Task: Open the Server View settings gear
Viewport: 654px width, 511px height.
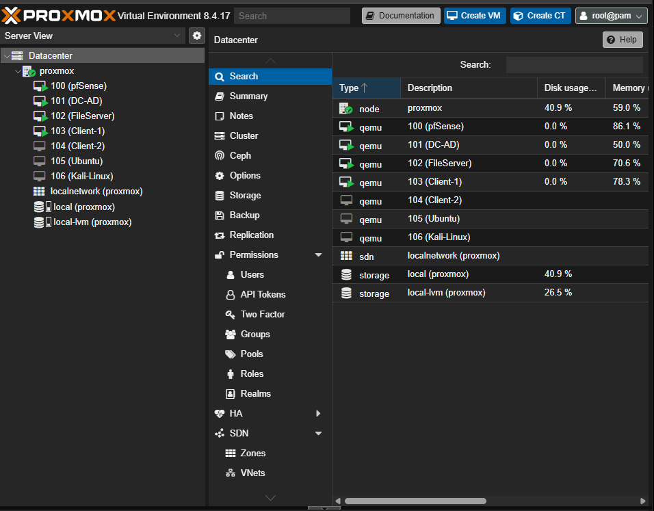Action: tap(197, 36)
